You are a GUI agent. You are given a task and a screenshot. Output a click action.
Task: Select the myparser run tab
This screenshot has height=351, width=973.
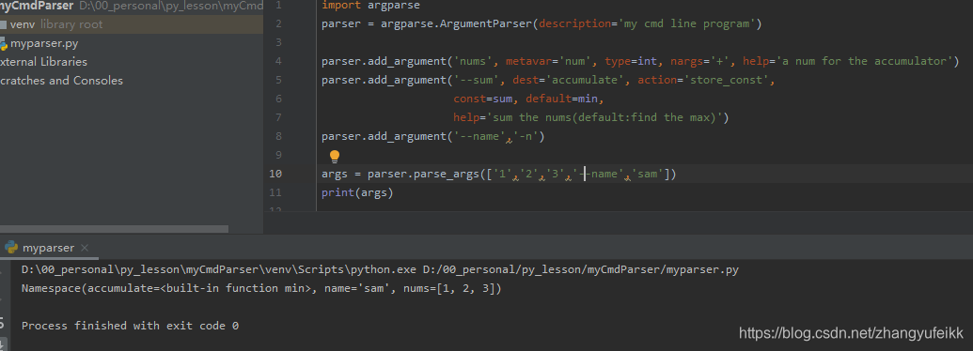coord(48,248)
